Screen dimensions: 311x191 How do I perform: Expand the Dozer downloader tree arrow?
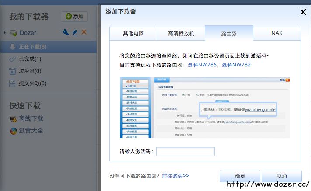click(x=5, y=32)
